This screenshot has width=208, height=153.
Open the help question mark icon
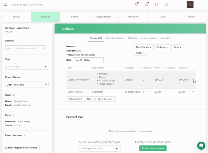(x=166, y=5)
